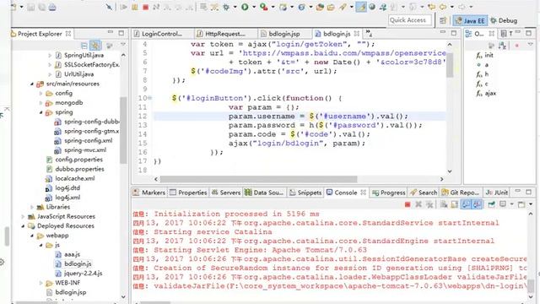This screenshot has height=304, width=540.
Task: Expand the WEB-INF folder
Action: pyautogui.click(x=41, y=283)
